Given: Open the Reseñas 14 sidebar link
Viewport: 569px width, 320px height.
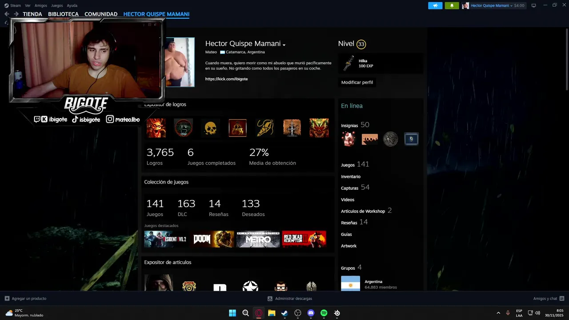Looking at the screenshot, I should pos(354,222).
